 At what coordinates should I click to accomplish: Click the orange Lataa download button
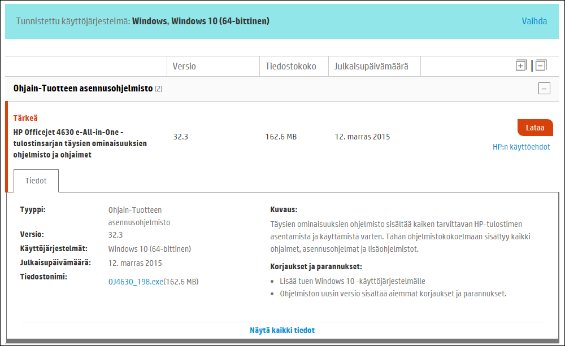(x=535, y=128)
